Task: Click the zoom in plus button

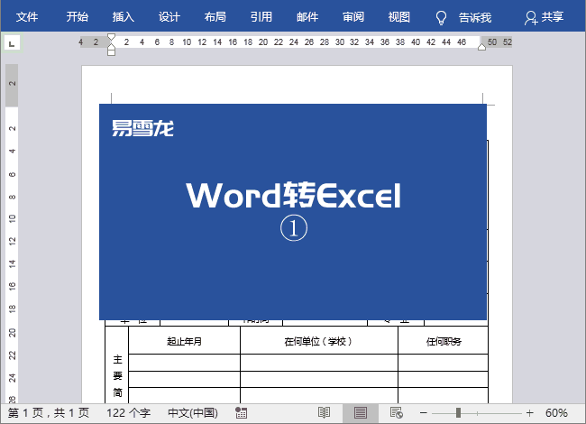Action: 529,413
